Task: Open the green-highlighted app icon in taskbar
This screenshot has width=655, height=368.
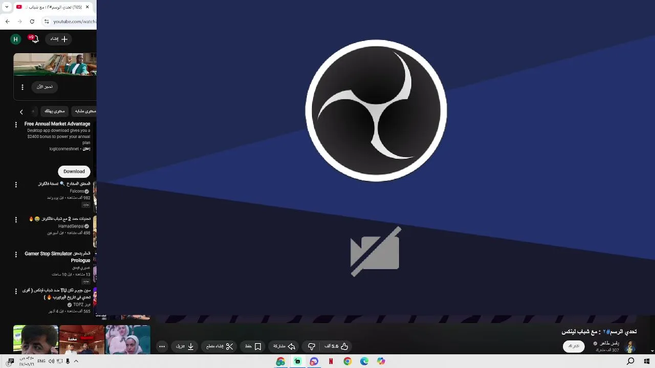Action: pyautogui.click(x=297, y=361)
